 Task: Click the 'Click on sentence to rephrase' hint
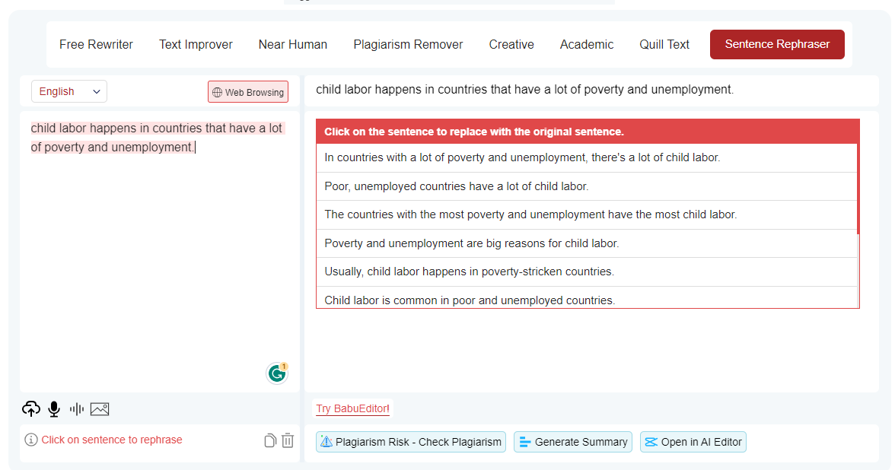(x=112, y=440)
